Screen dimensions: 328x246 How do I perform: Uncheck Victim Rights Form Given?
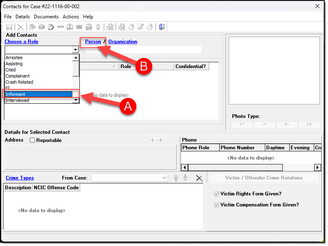click(x=216, y=194)
